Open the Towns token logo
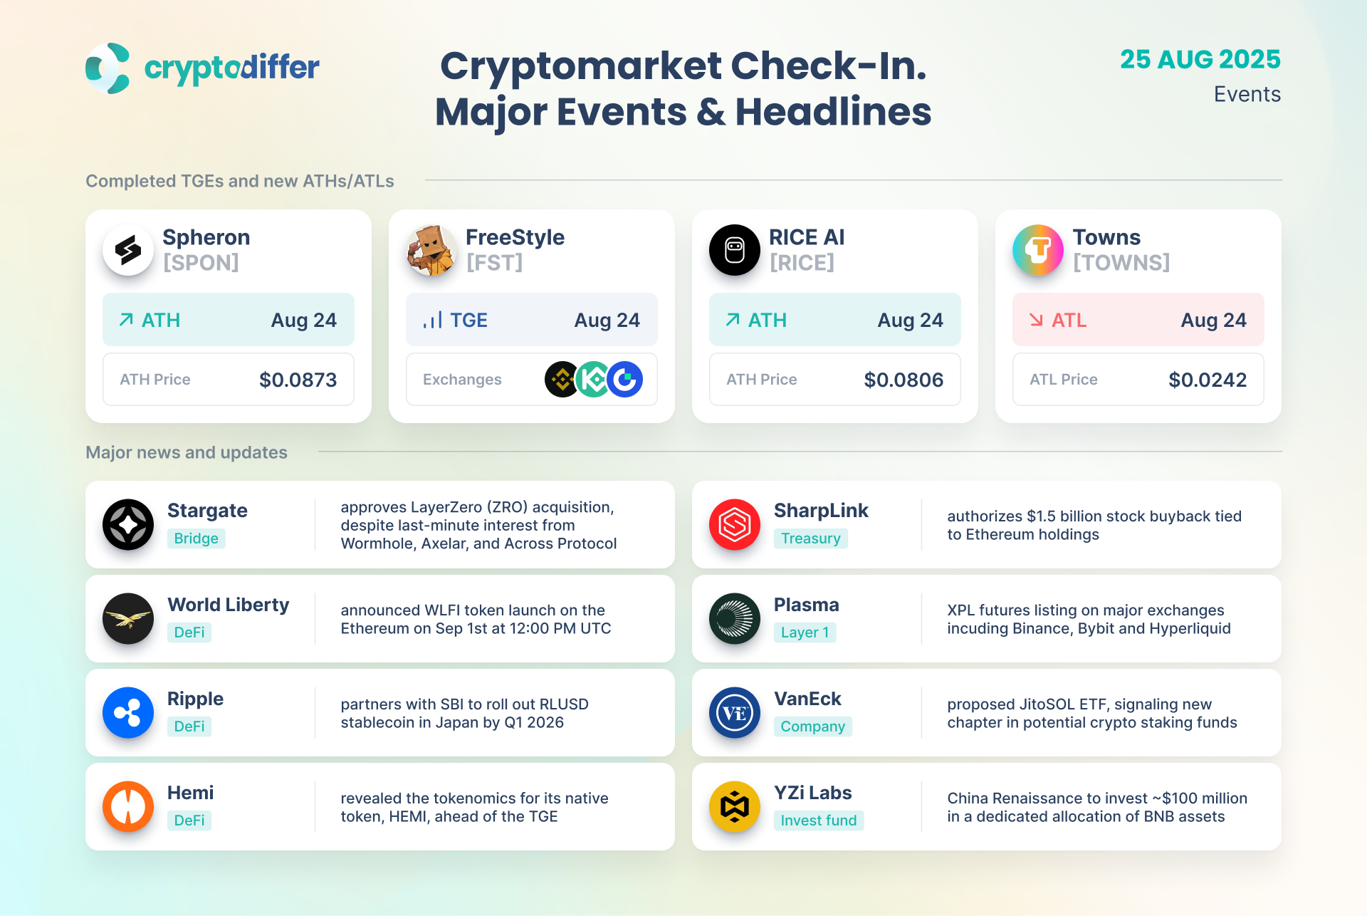1367x916 pixels. (x=1038, y=250)
